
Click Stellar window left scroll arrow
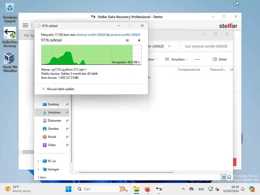(x=21, y=152)
